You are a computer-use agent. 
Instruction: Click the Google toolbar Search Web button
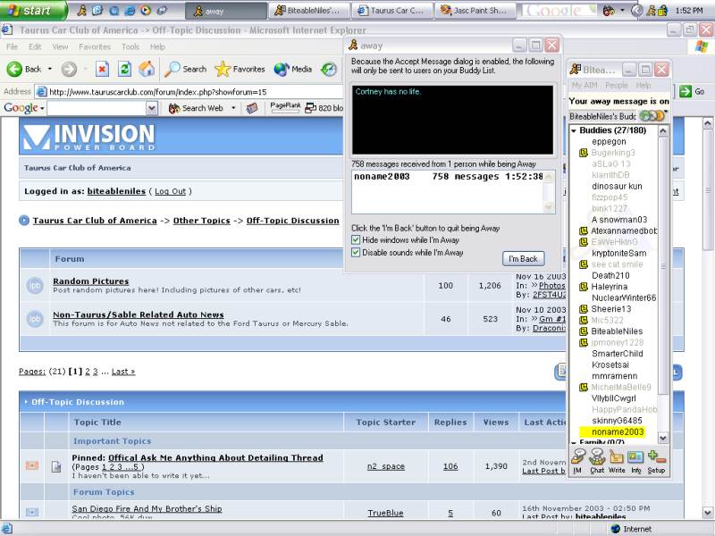point(196,108)
